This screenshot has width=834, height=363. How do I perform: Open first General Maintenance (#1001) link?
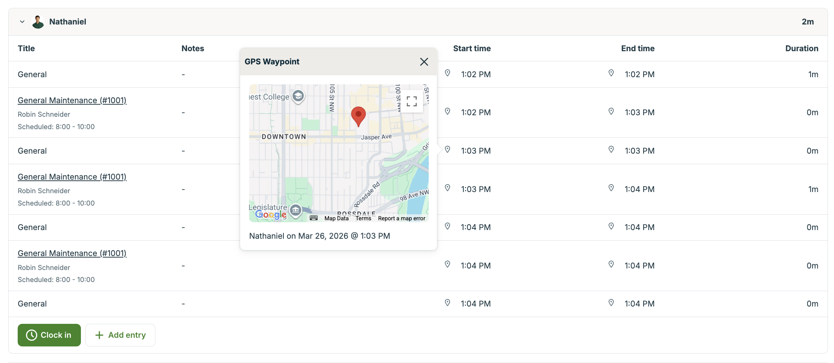(x=72, y=101)
